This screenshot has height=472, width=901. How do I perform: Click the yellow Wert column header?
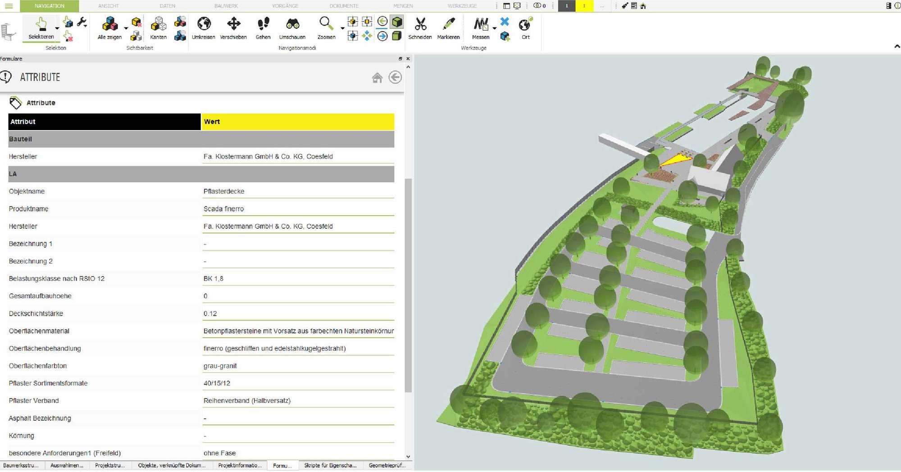[x=297, y=122]
